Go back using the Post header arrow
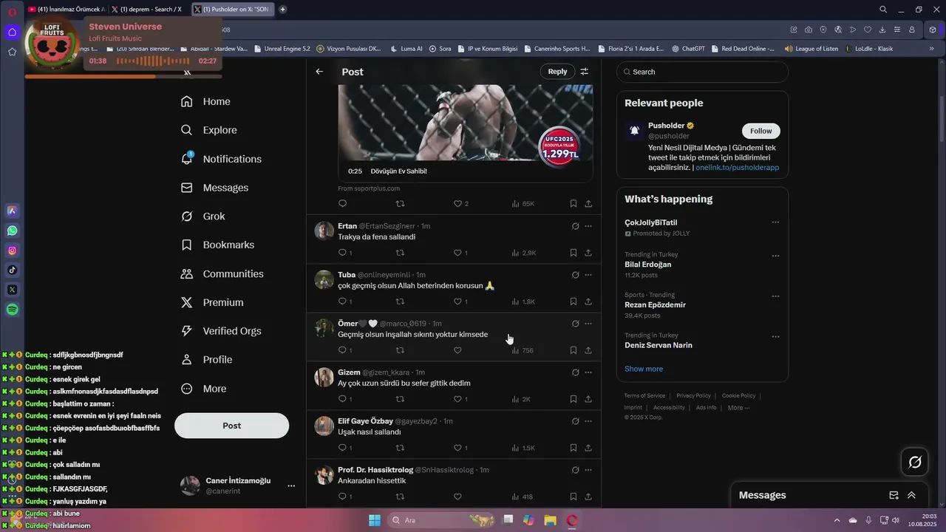Viewport: 946px width, 532px height. (x=319, y=72)
